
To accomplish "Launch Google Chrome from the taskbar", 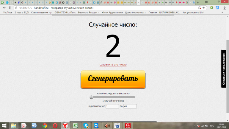I will tap(45, 126).
